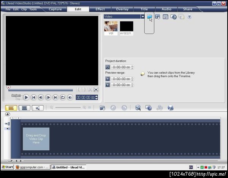Step to the next frame
228x178 pixels.
coord(48,97)
